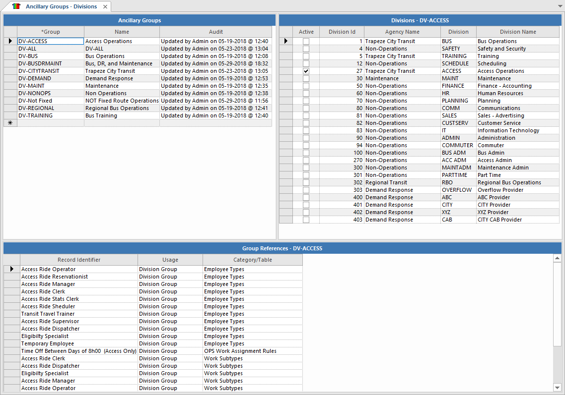Click the scroll up arrow in Group References

557,258
